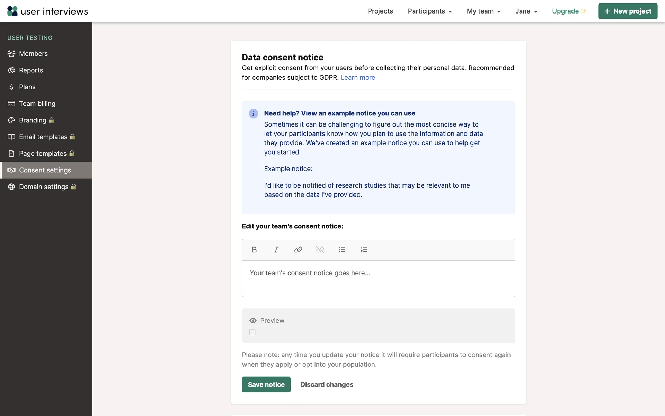Go to Projects in the top navigation
This screenshot has width=665, height=416.
pos(380,11)
